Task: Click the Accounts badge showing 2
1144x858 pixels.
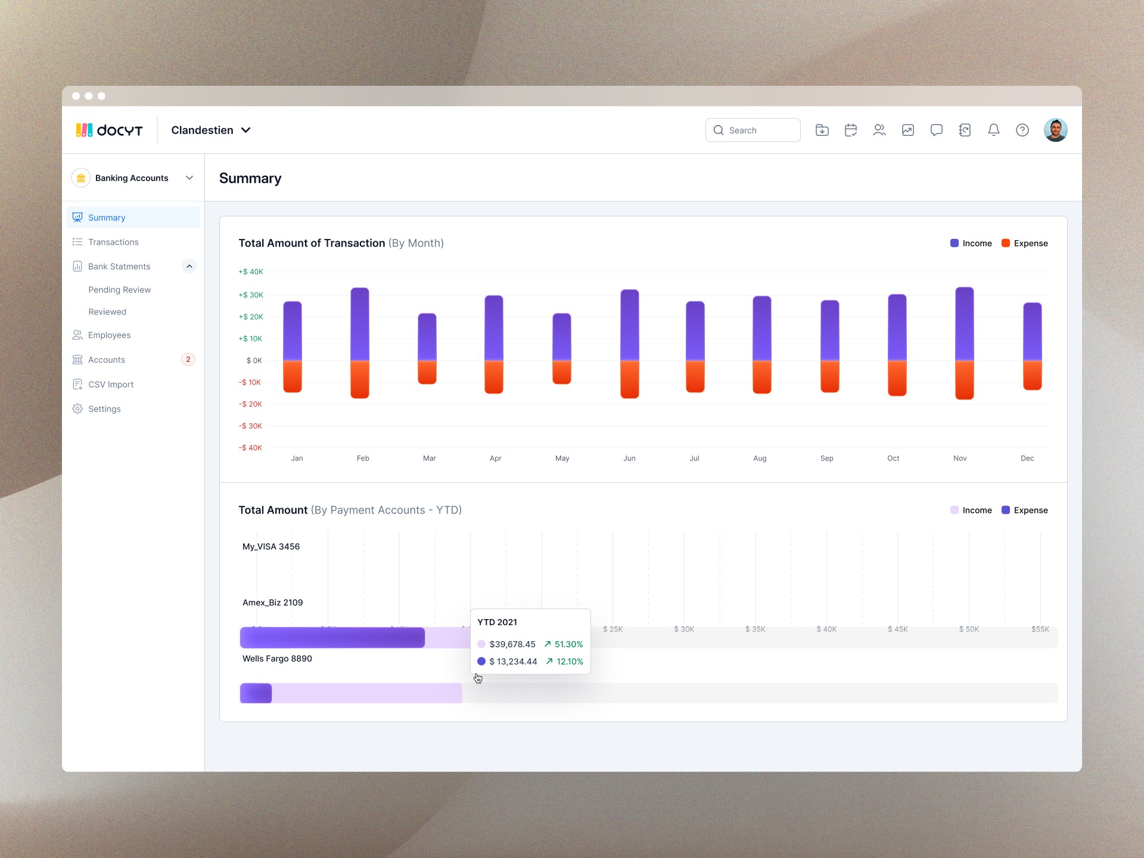Action: (188, 359)
